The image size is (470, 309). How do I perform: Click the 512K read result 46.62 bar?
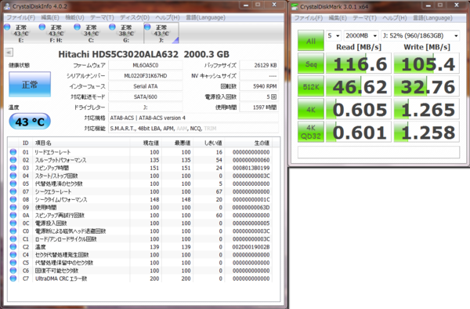tap(359, 86)
